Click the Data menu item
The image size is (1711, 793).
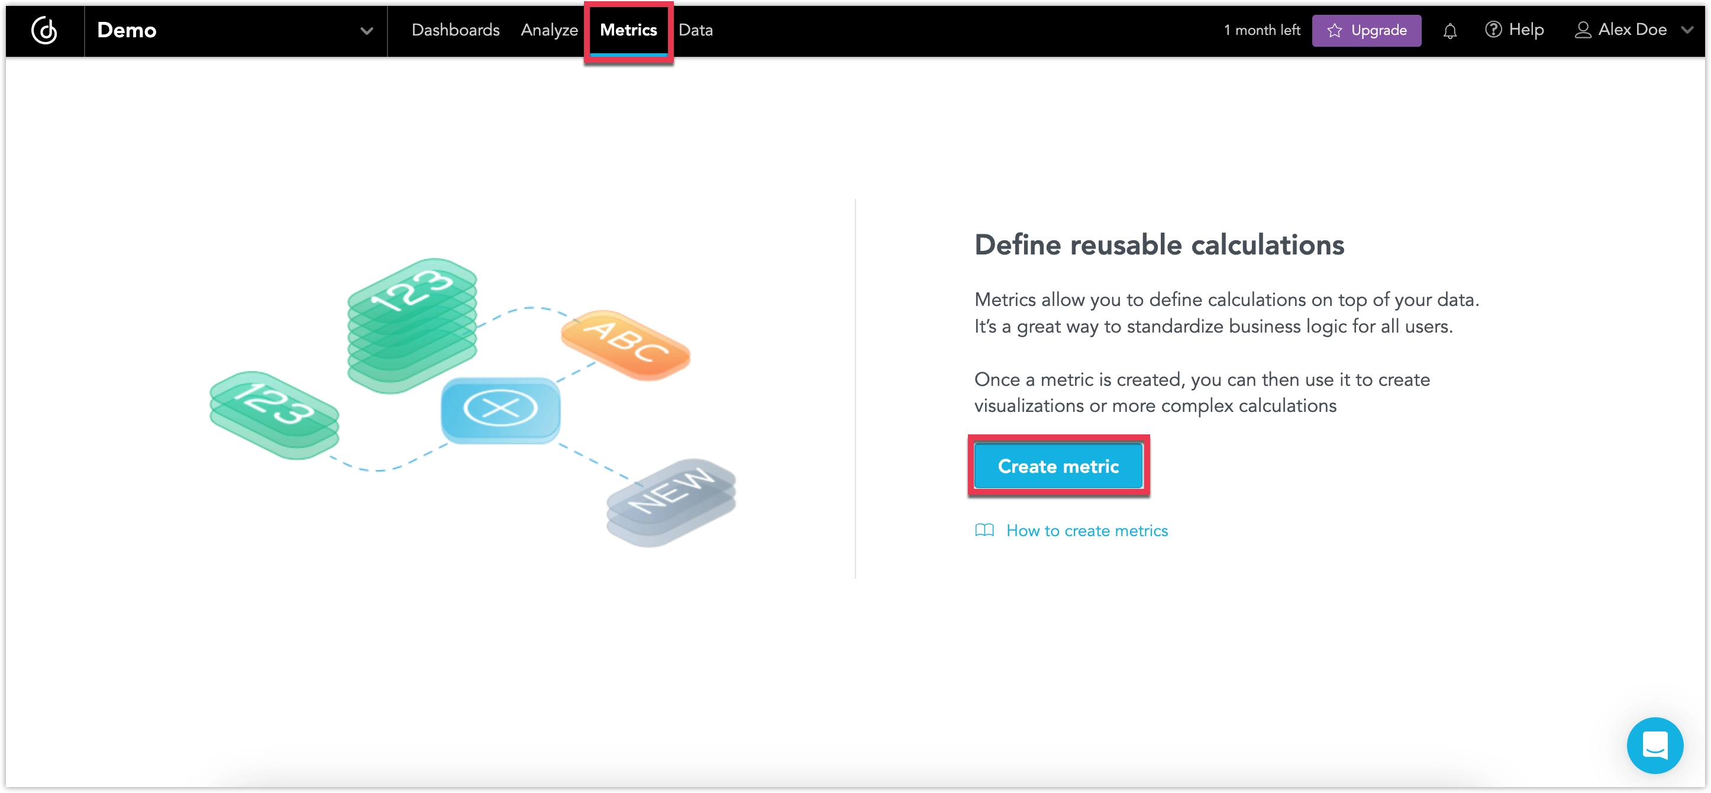click(x=695, y=30)
